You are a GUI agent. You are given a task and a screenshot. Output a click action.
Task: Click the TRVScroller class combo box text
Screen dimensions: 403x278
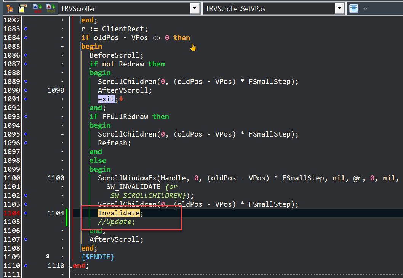click(x=78, y=9)
